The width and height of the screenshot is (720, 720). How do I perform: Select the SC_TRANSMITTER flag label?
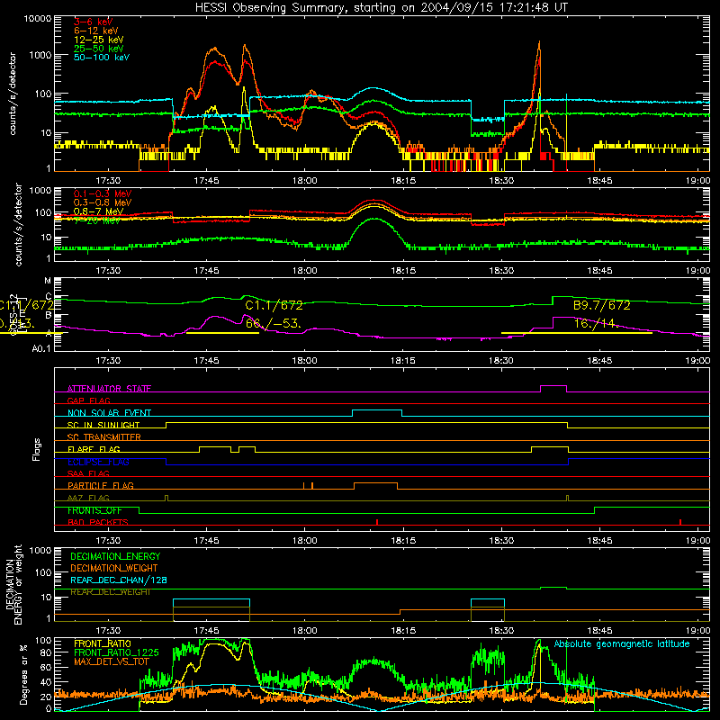click(104, 437)
